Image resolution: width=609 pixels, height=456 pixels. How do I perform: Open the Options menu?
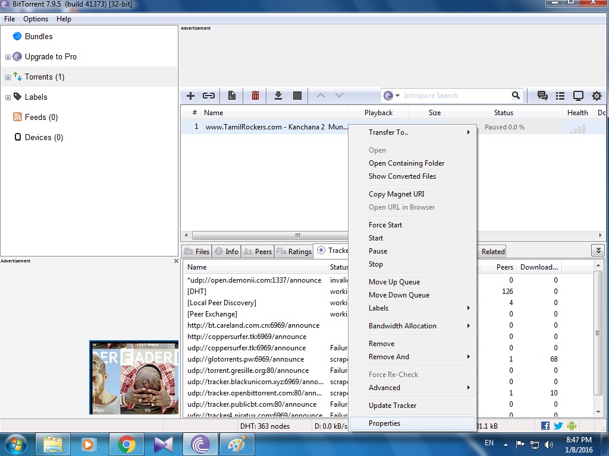coord(36,19)
